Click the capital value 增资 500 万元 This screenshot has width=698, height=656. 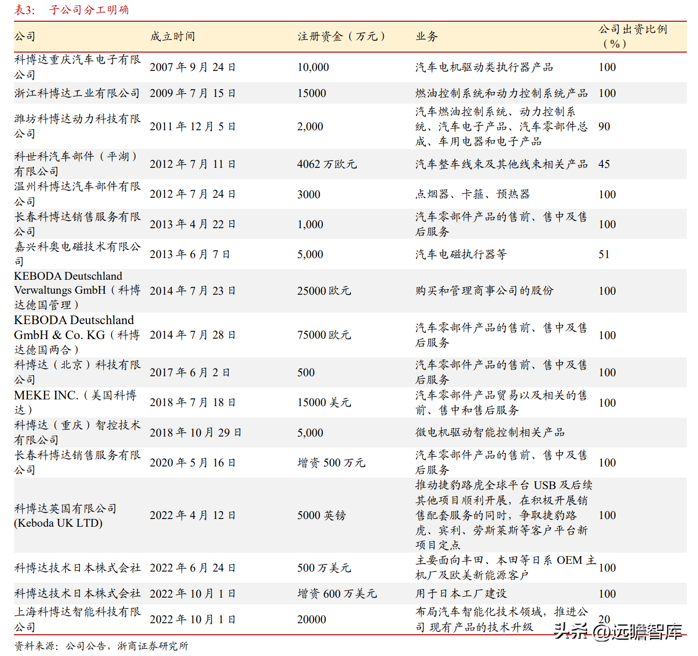(331, 463)
